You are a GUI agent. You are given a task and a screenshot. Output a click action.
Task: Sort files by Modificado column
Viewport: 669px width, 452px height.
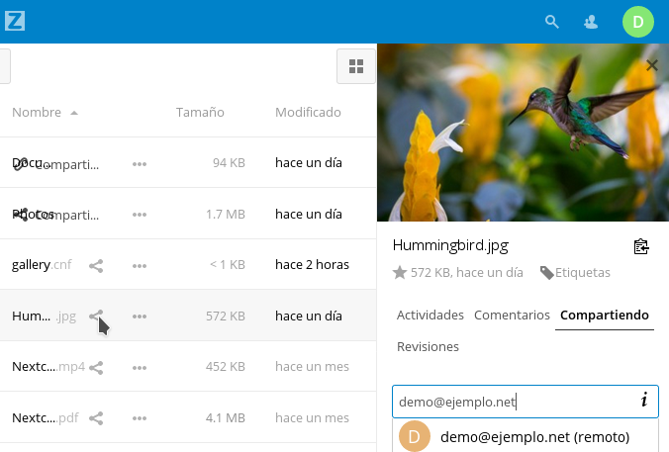click(308, 112)
